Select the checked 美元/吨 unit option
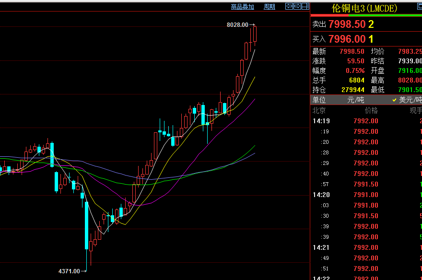This screenshot has height=280, width=422. tap(408, 100)
